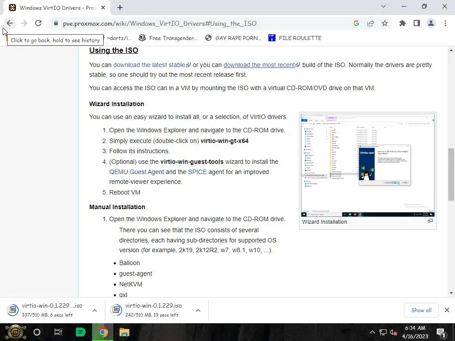This screenshot has width=455, height=341.
Task: Open the notification center icon
Action: (441, 332)
